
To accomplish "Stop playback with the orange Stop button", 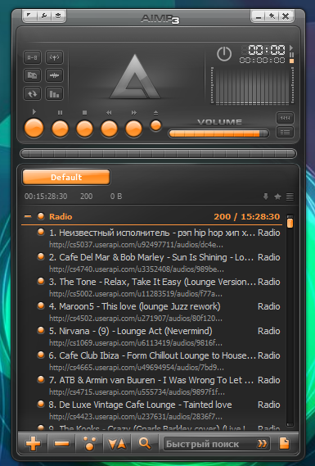I will click(x=84, y=129).
